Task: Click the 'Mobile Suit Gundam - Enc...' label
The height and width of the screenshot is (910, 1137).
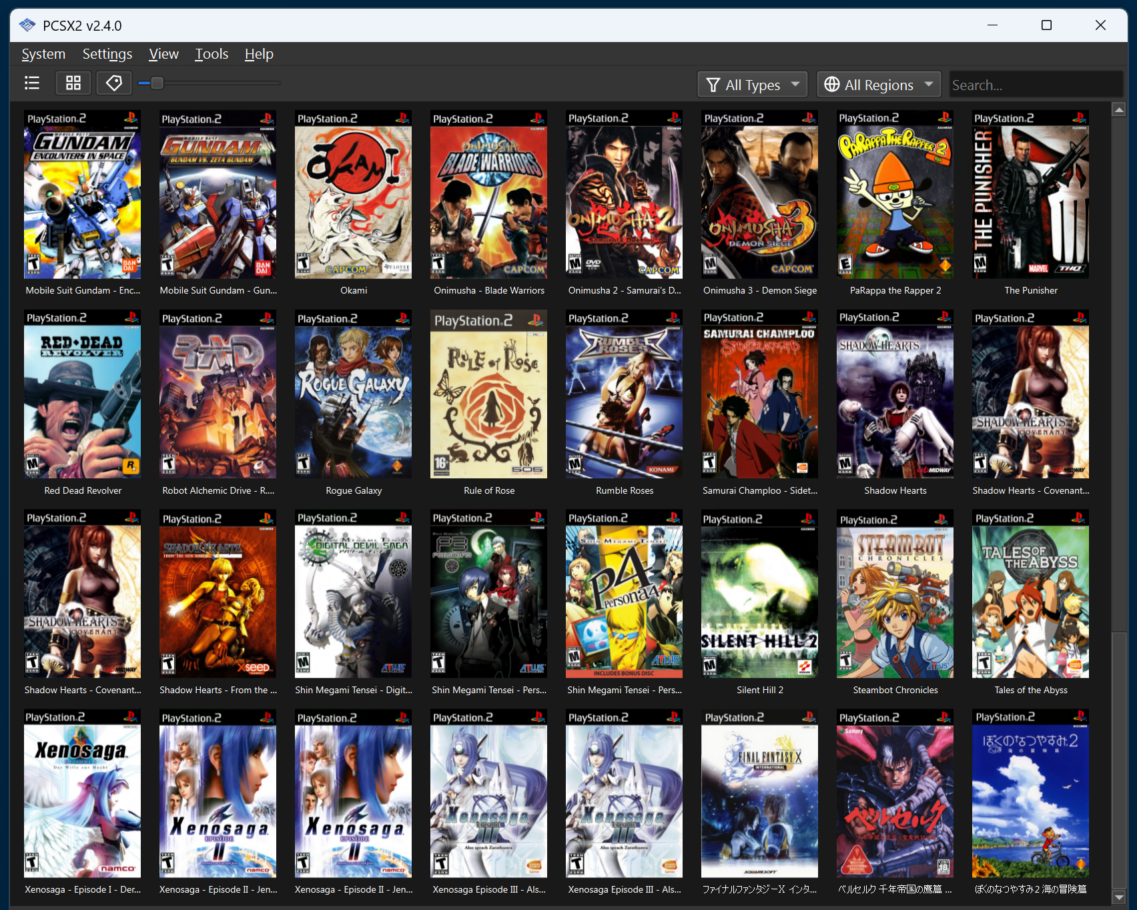Action: pyautogui.click(x=83, y=290)
